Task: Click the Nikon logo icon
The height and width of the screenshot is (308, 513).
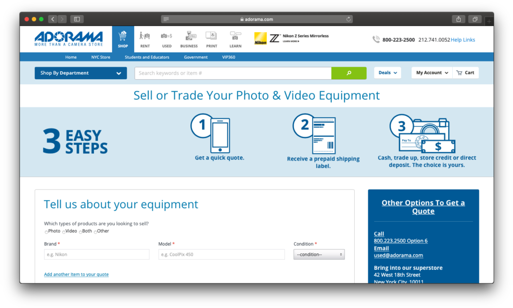Action: point(260,38)
